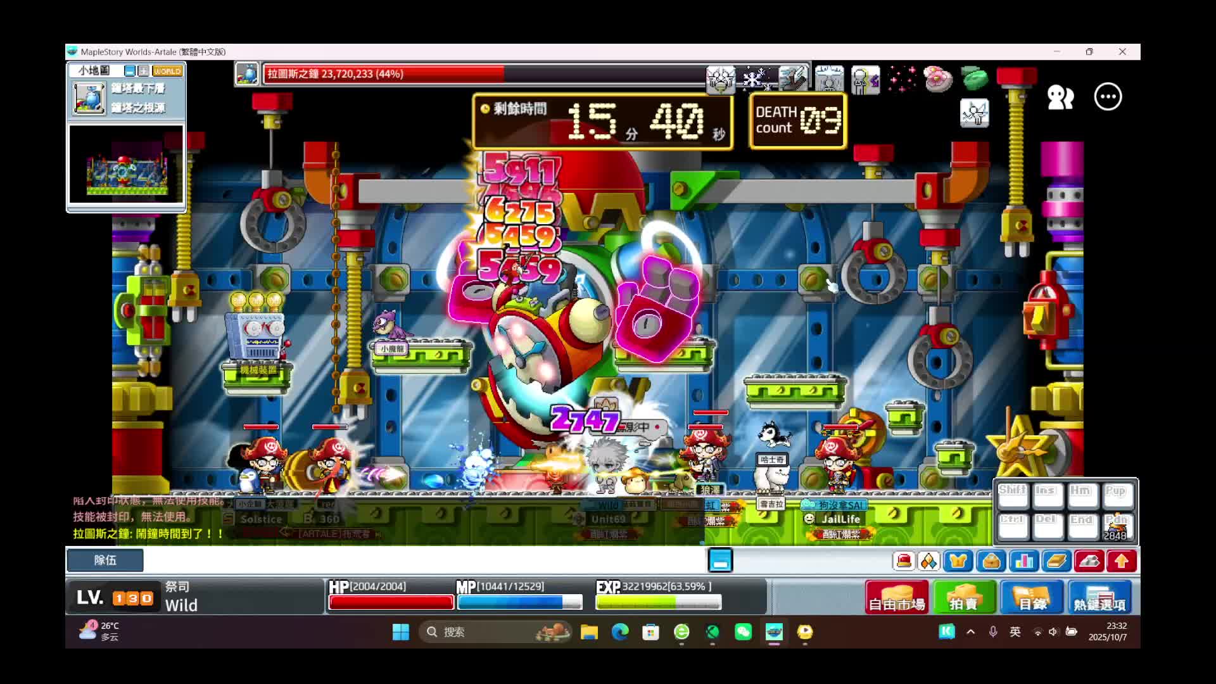Viewport: 1216px width, 684px height.
Task: Open the inventory bag icon
Action: (x=991, y=561)
